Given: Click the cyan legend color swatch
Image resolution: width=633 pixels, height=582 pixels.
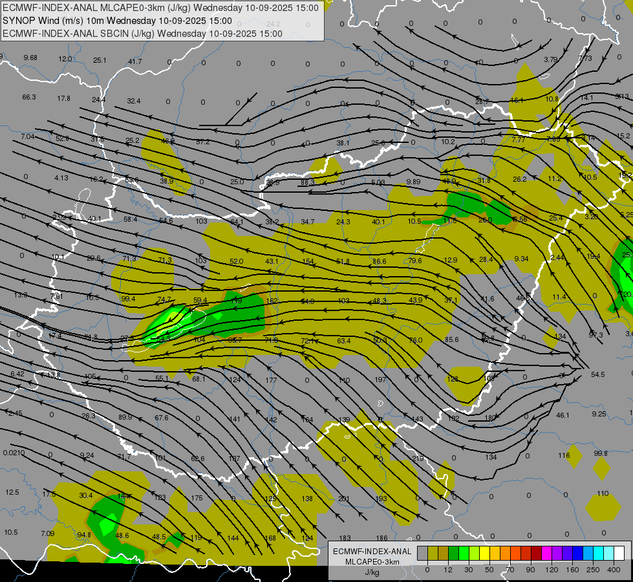Looking at the screenshot, I should [x=598, y=554].
